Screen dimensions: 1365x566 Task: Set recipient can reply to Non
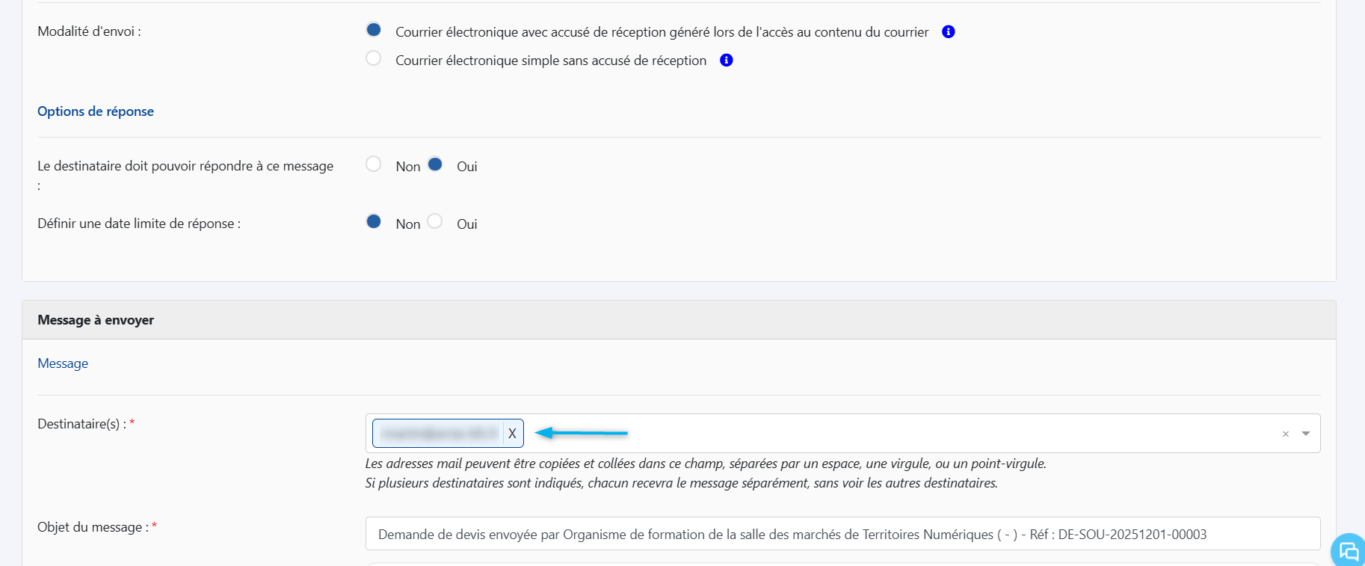click(374, 164)
